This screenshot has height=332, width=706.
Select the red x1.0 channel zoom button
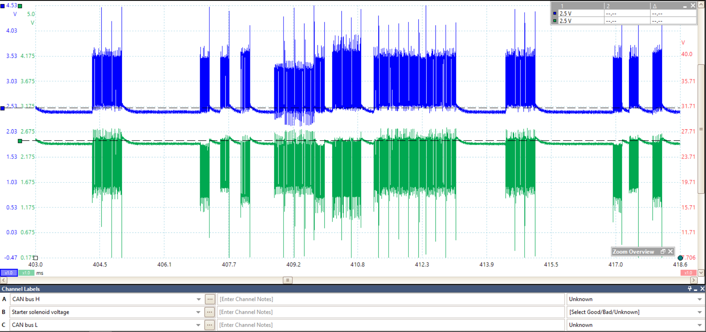click(x=688, y=273)
